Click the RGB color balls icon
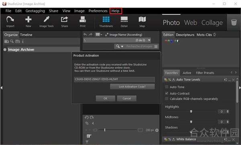Screen dimensions: 241x145 point(169,41)
